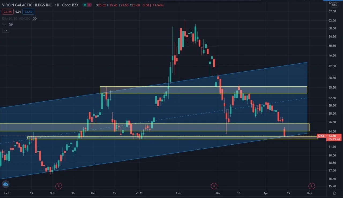The height and width of the screenshot is (198, 343).
Task: Select the yellow rectangle drawing at the 26.50 level
Action: (155, 127)
